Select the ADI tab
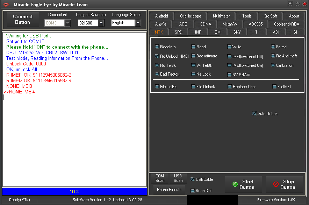The width and height of the screenshot is (309, 205). click(276, 32)
